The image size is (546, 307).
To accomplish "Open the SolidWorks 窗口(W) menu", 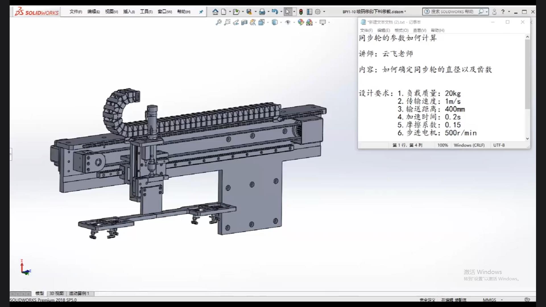I will (x=165, y=12).
